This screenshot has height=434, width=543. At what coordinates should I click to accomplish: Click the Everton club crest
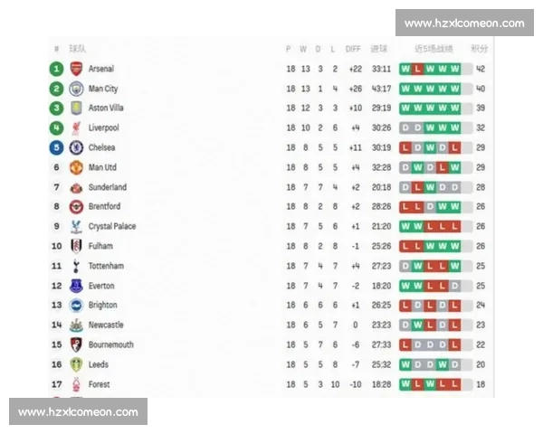76,286
